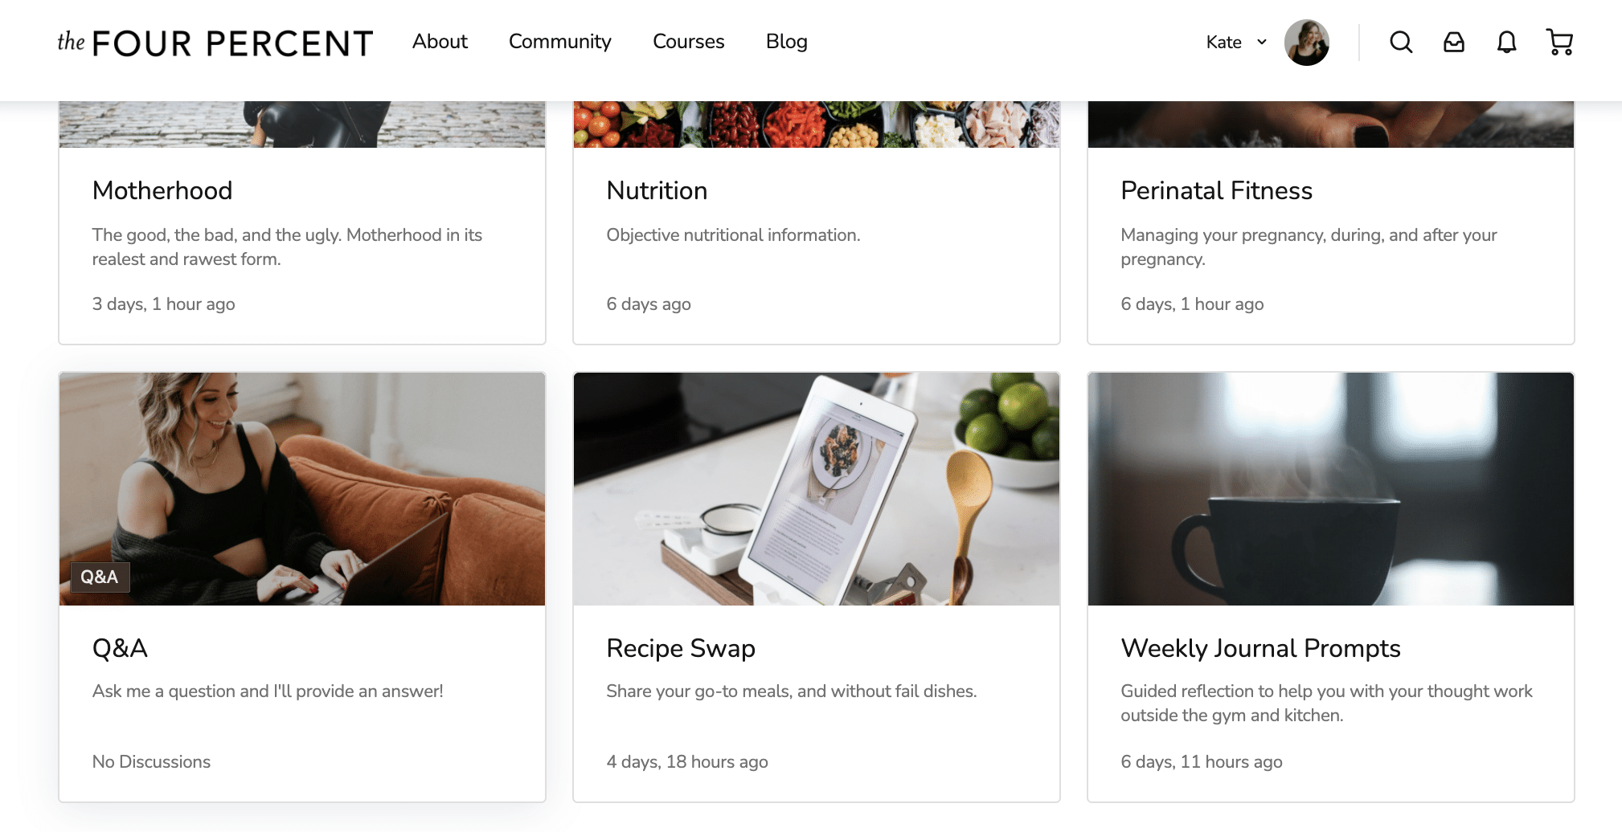Click the Recipe Swap tablet image
The width and height of the screenshot is (1622, 832).
pyautogui.click(x=817, y=488)
